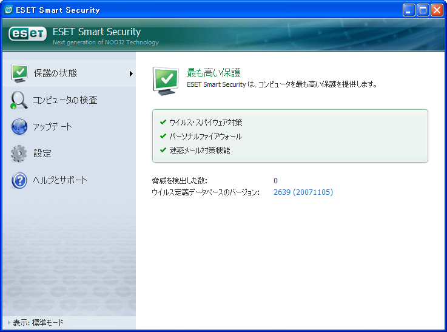The image size is (447, 332).
Task: Select the パーソナルファイアウォール status entry
Action: pyautogui.click(x=205, y=137)
